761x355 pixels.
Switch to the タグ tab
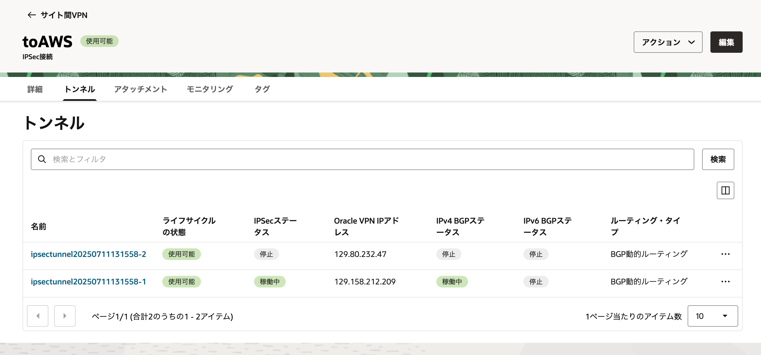pyautogui.click(x=262, y=89)
